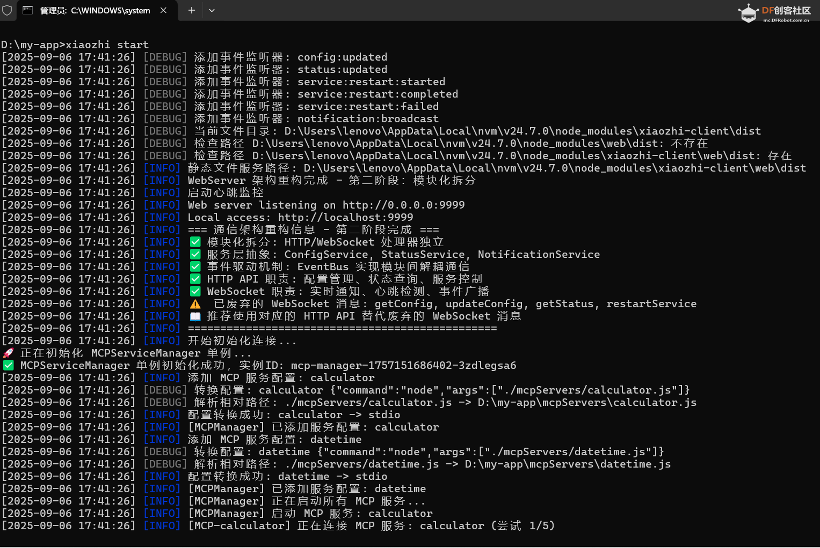
Task: Click the 'notification:broadcast' log text
Action: (368, 119)
